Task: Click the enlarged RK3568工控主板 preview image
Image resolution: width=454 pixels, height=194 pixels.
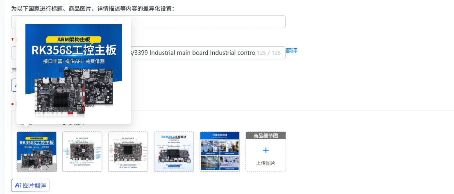Action: (74, 71)
